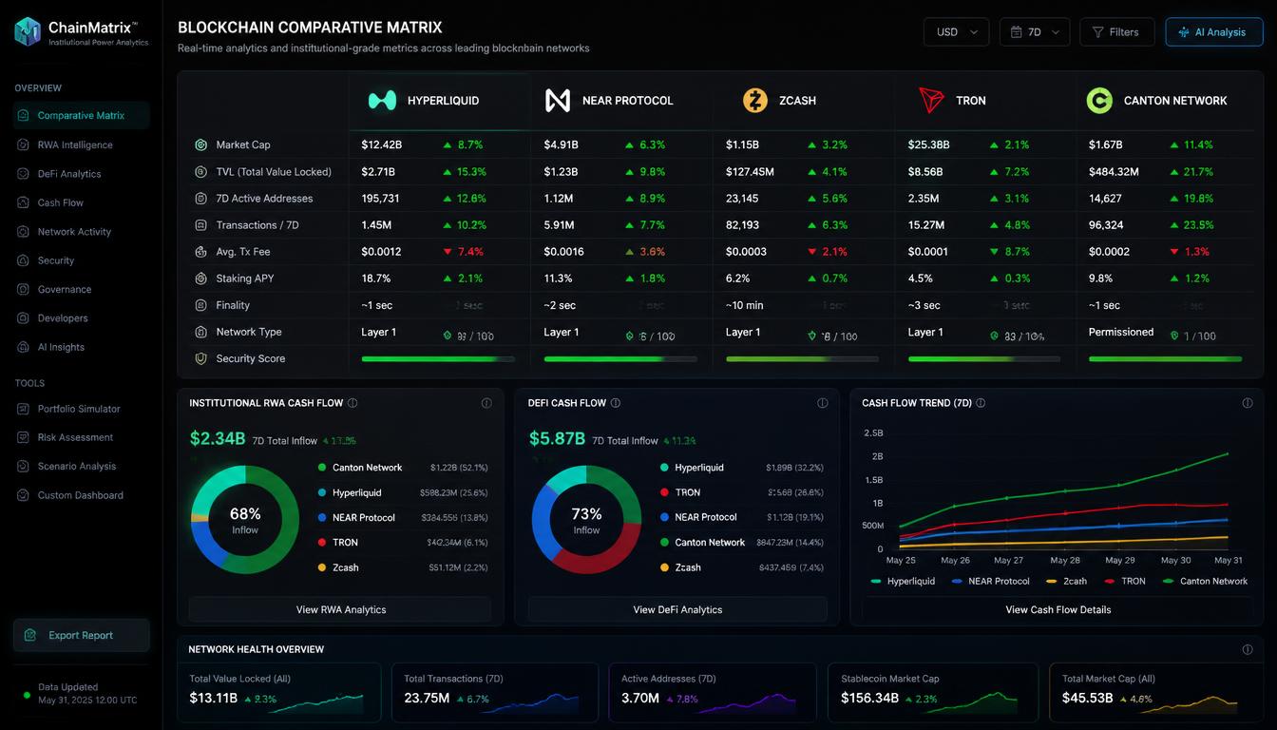Select the Governance sidebar icon
This screenshot has width=1277, height=730.
point(23,289)
